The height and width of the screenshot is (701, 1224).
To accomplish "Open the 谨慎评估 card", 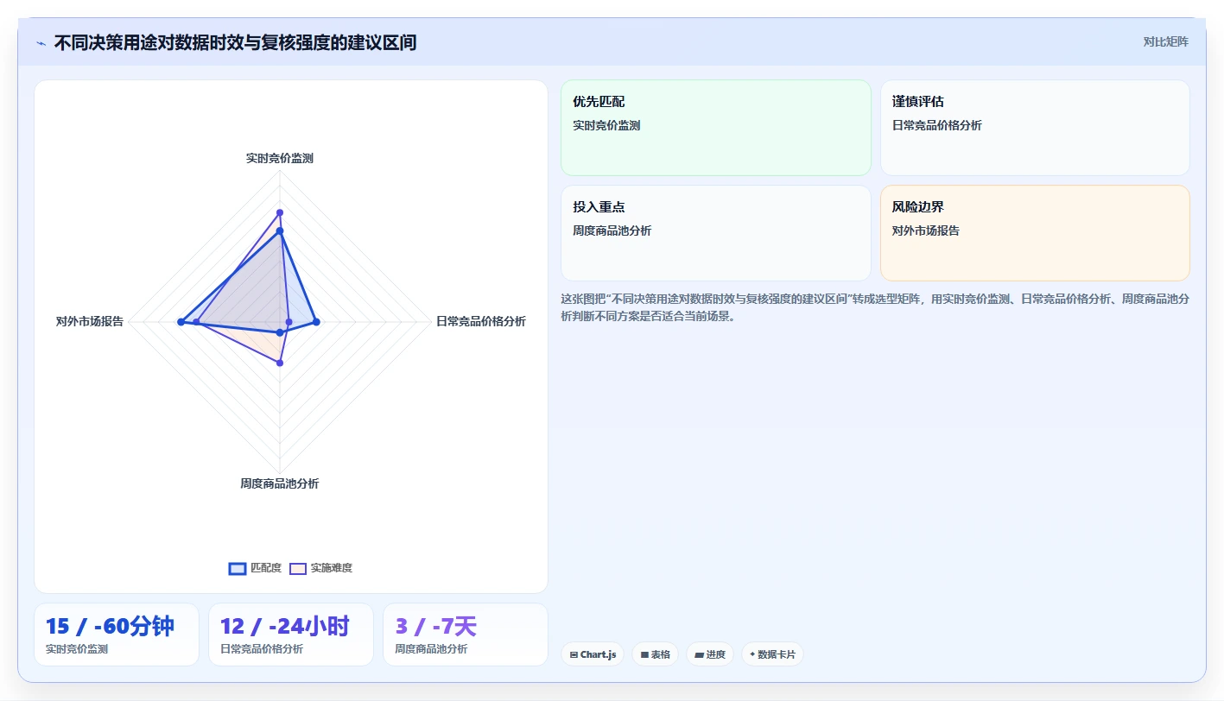I will pyautogui.click(x=1035, y=128).
